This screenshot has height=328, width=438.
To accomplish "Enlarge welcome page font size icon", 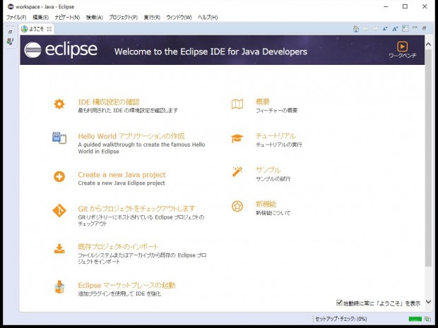I will [395, 29].
